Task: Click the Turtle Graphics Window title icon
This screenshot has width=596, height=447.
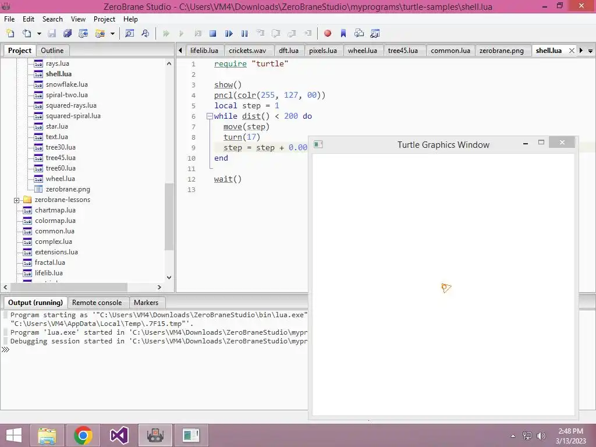Action: (x=318, y=144)
